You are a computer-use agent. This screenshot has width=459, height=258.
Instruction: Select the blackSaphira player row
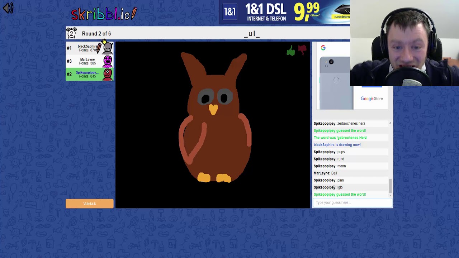point(90,48)
